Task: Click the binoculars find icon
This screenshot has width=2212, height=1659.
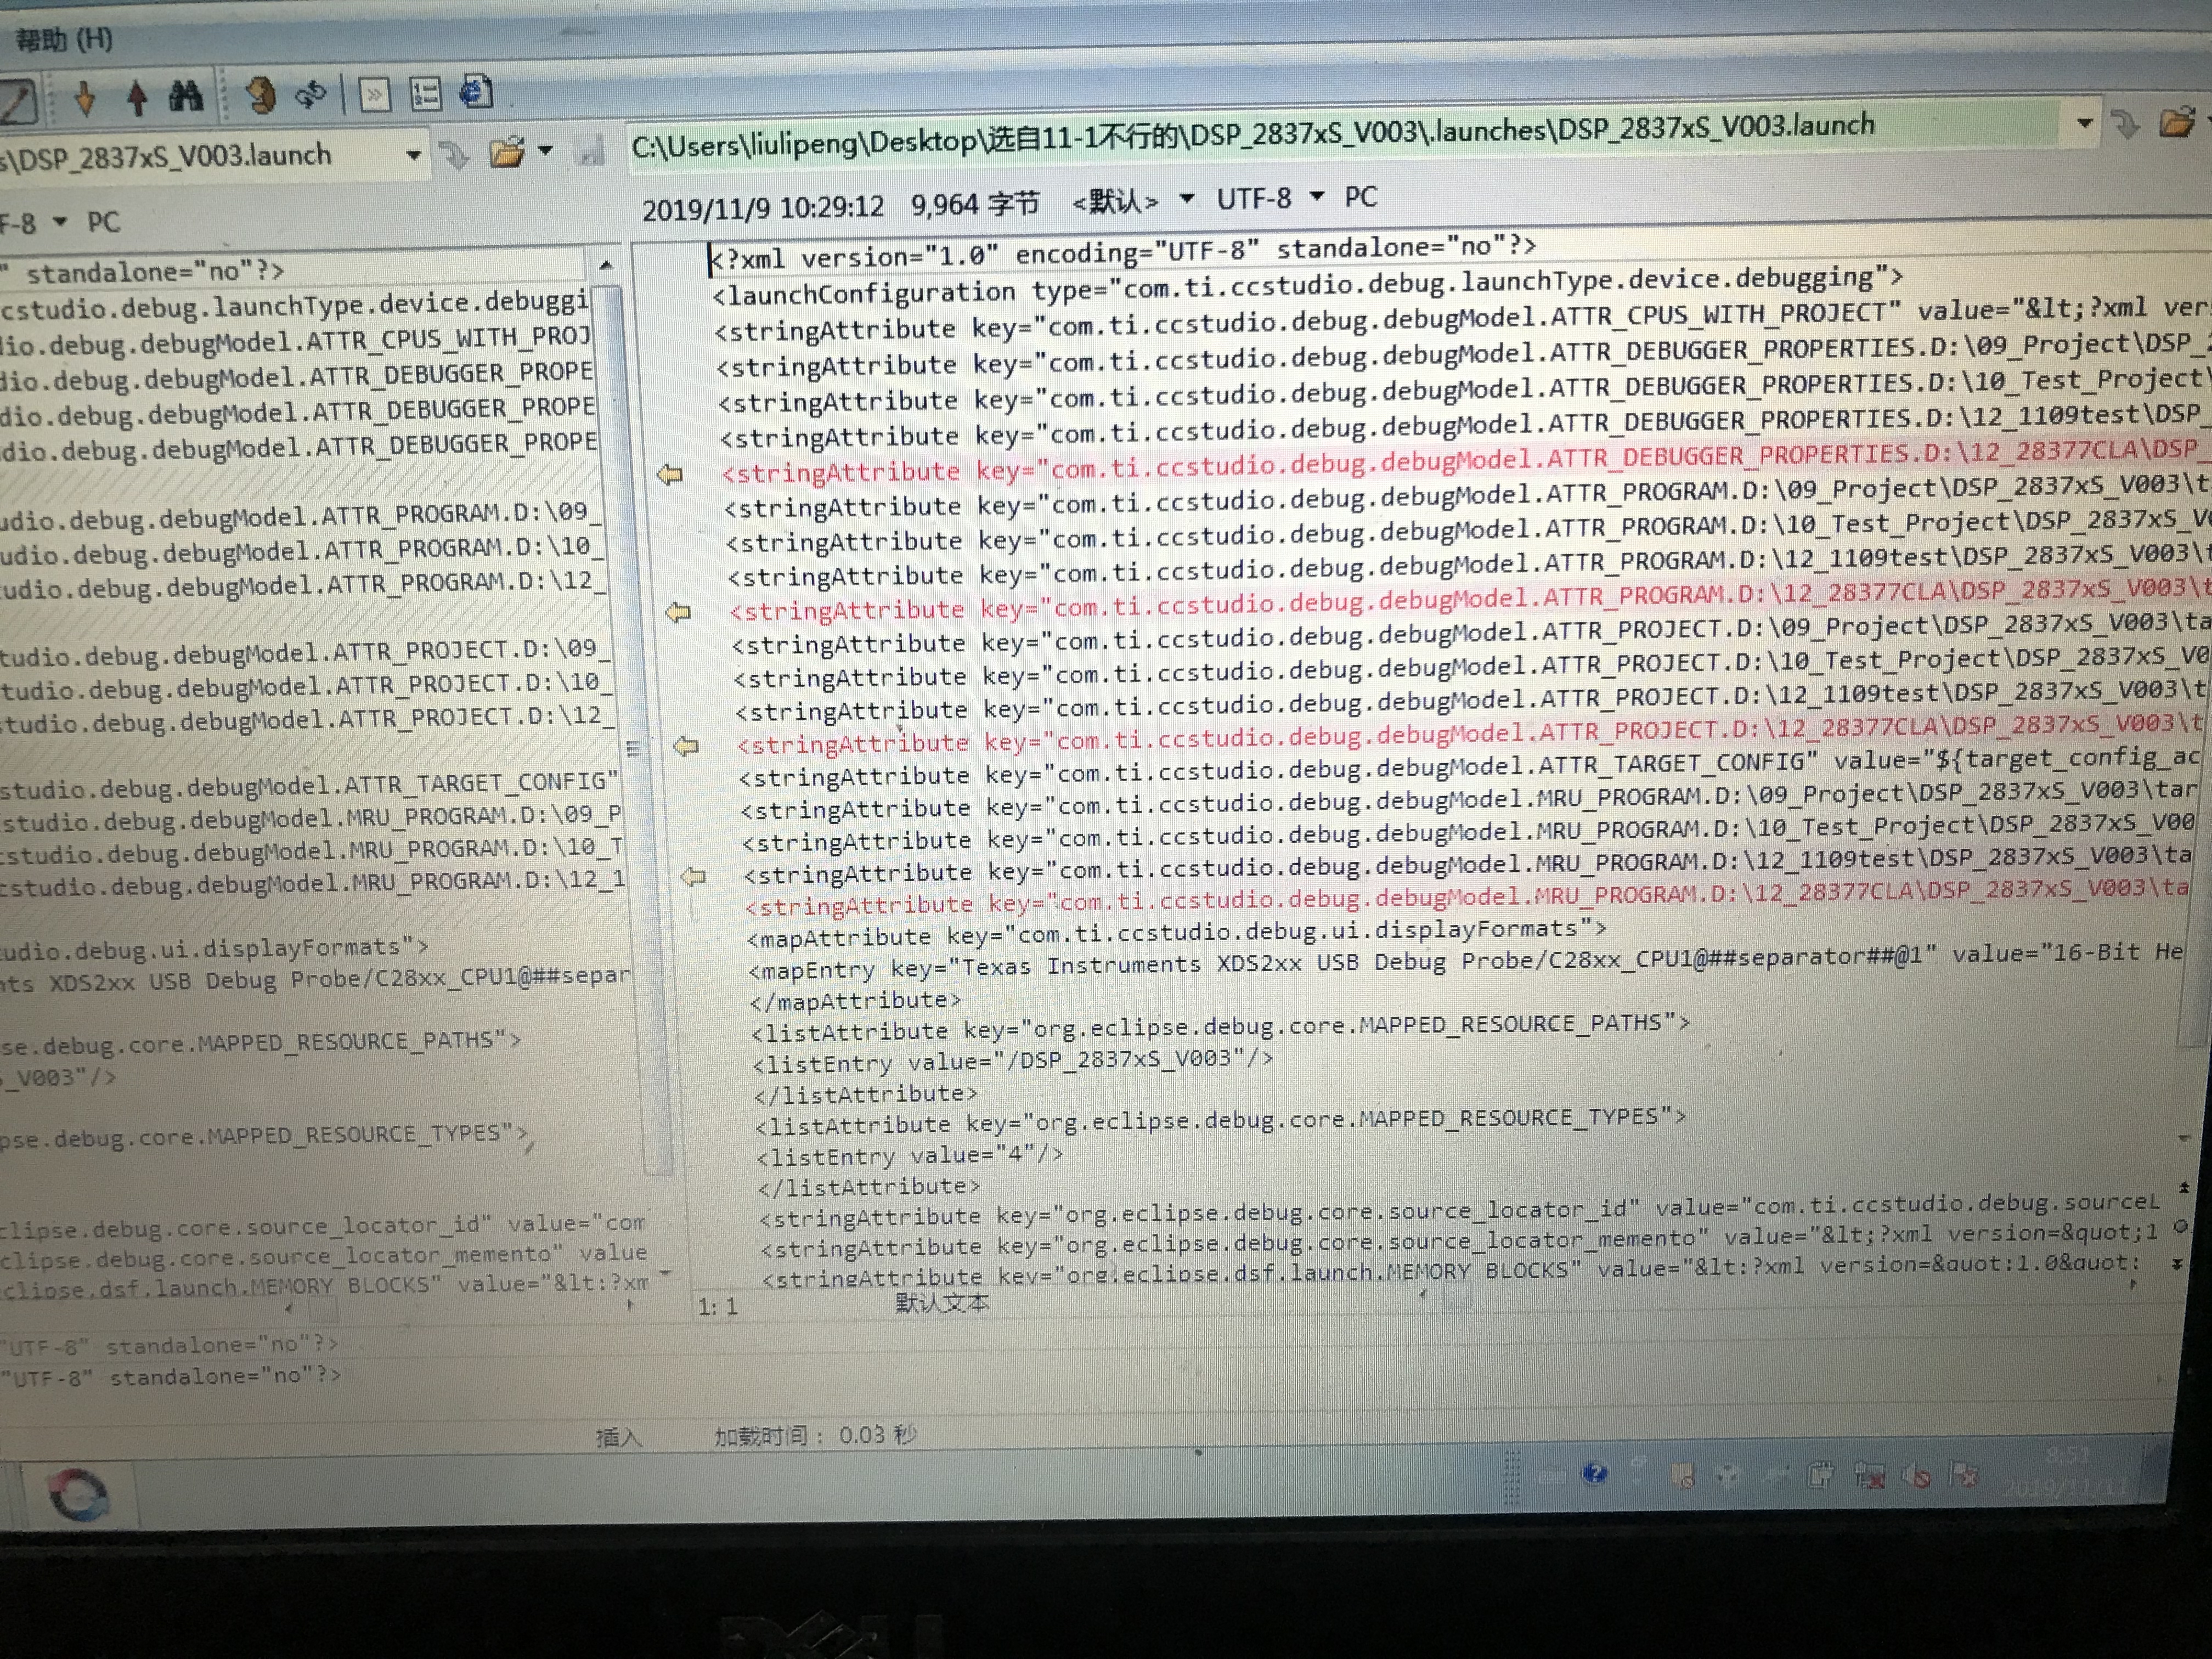Action: [186, 96]
